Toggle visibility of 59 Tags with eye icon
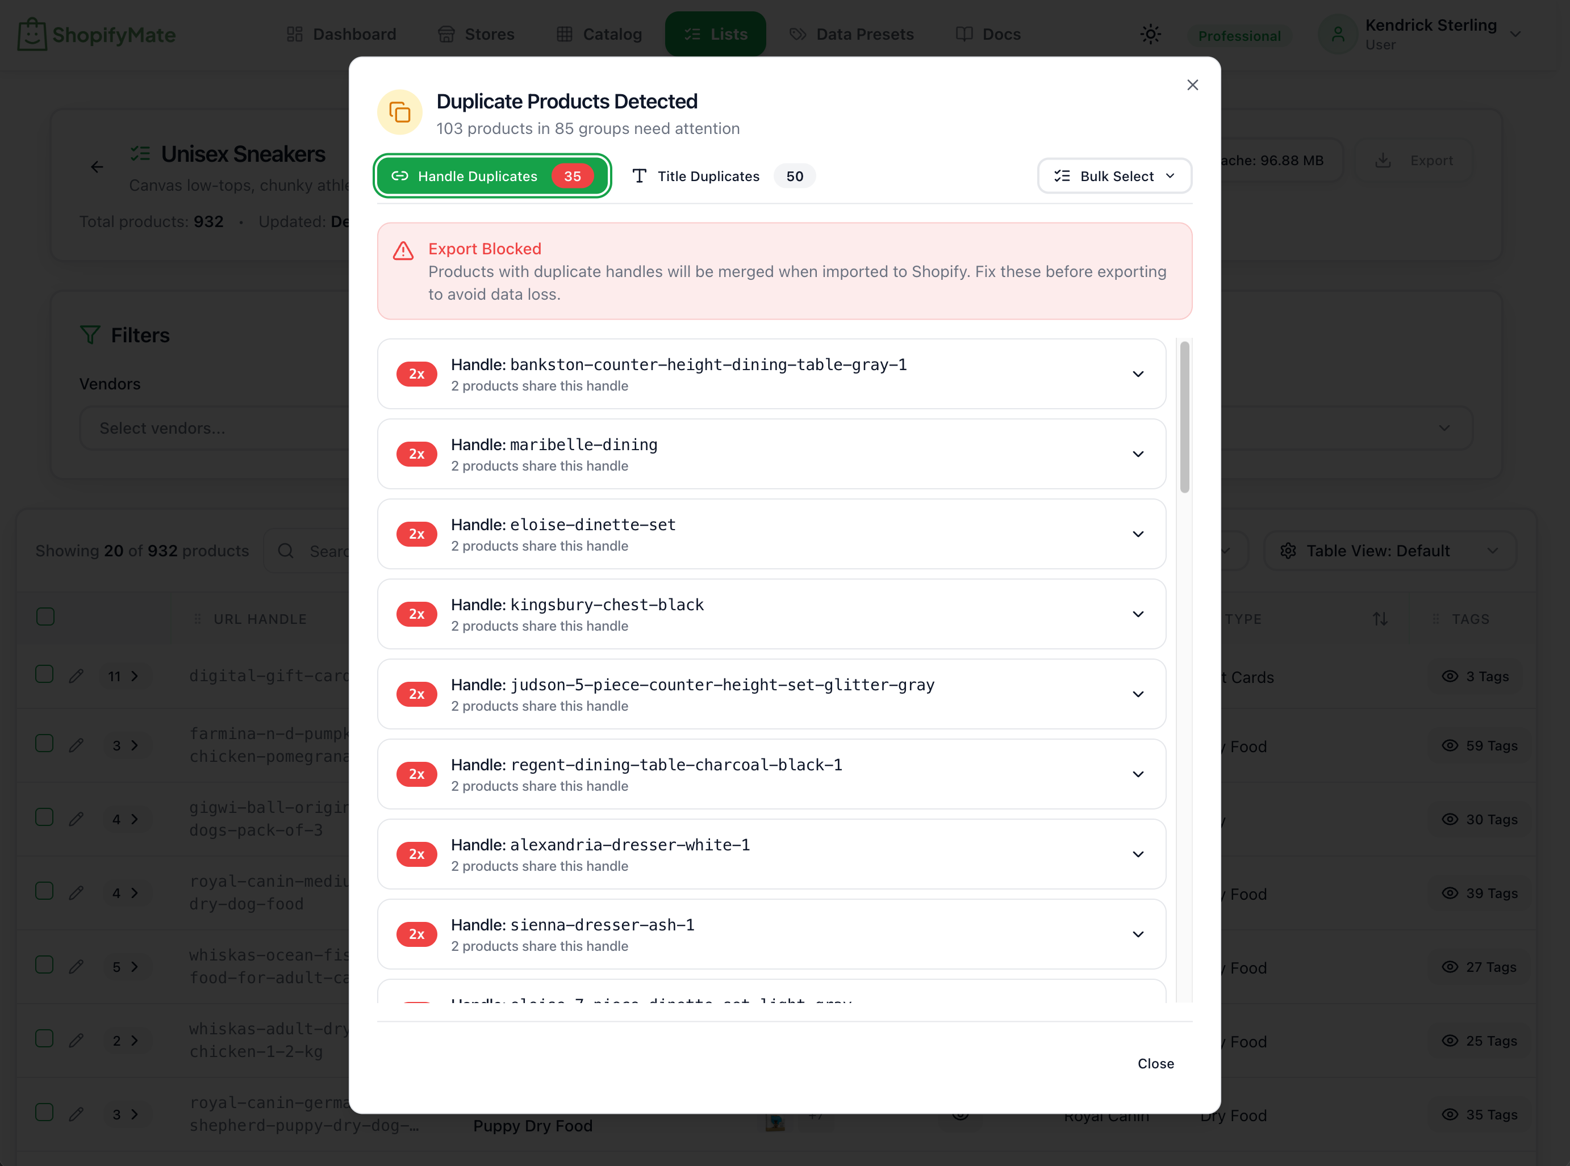Image resolution: width=1570 pixels, height=1166 pixels. (x=1450, y=745)
